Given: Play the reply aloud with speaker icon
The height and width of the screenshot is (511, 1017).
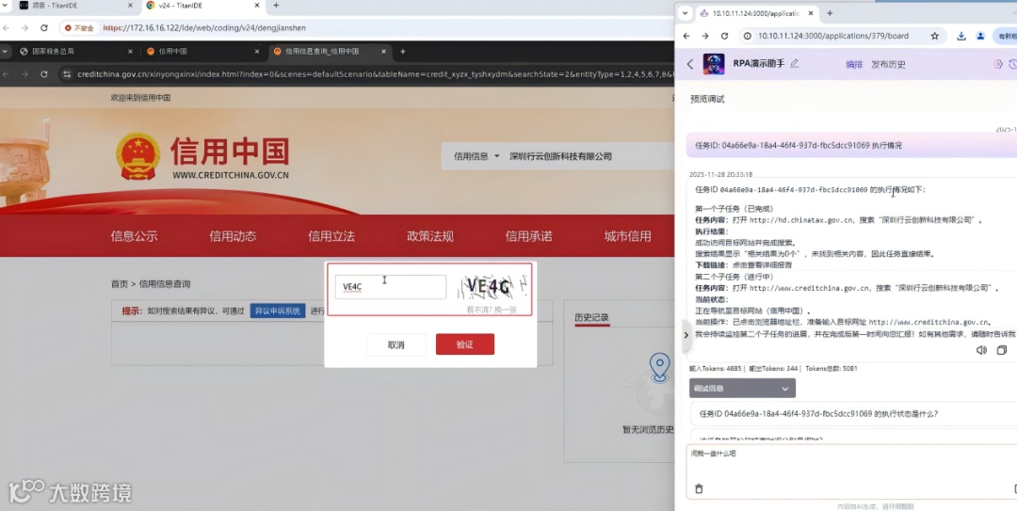Looking at the screenshot, I should pyautogui.click(x=981, y=350).
